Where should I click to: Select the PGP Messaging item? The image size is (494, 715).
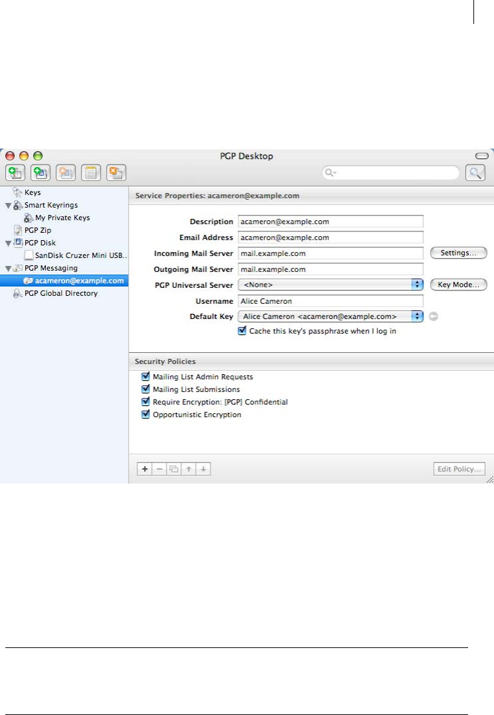[x=51, y=268]
